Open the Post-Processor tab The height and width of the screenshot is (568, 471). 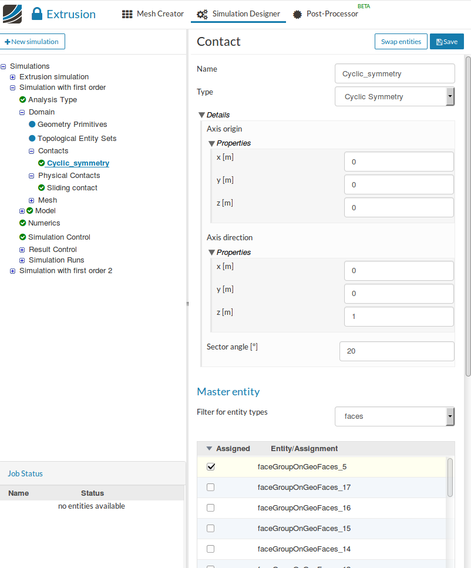(x=332, y=14)
